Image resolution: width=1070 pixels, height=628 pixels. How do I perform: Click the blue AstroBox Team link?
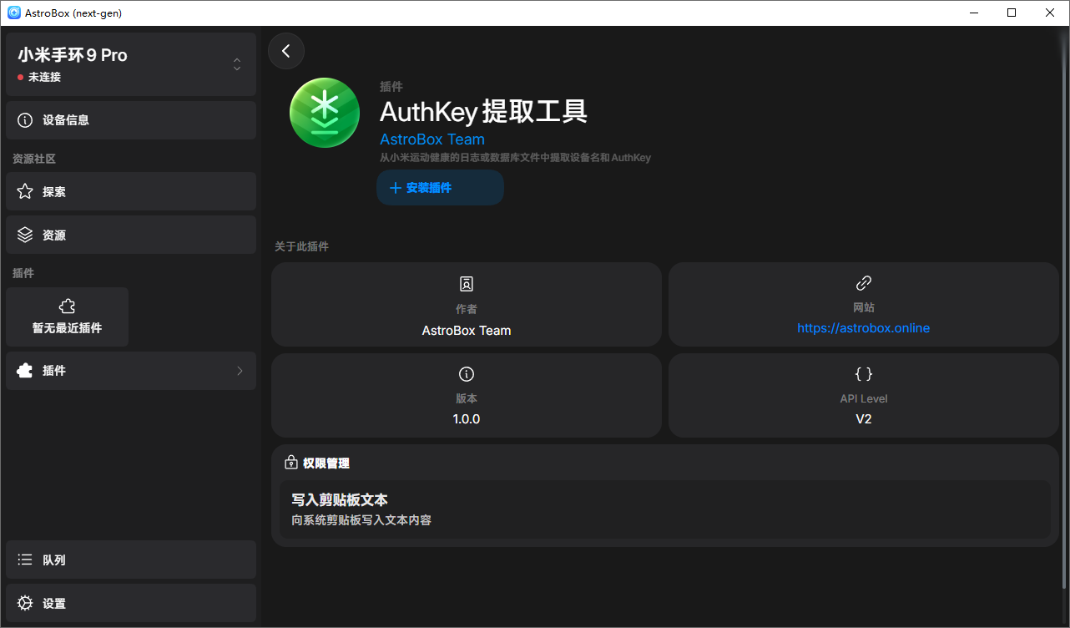click(432, 139)
